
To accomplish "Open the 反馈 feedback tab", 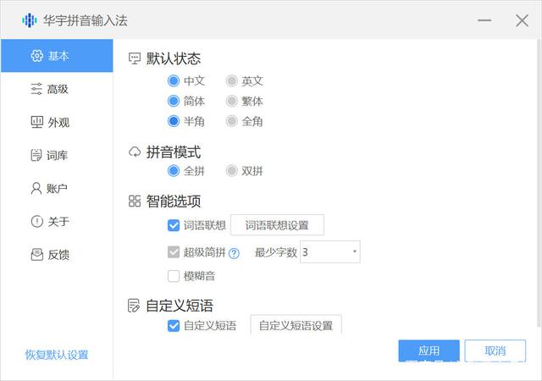I will point(57,255).
